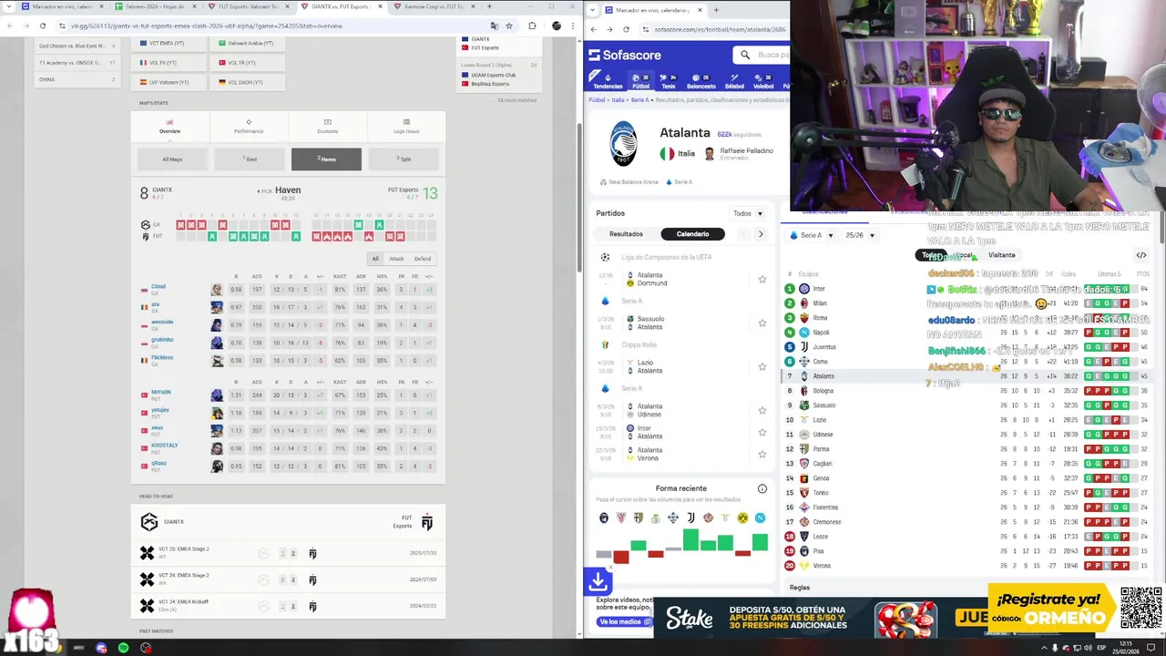Open Béisbol sport category
The height and width of the screenshot is (656, 1166).
click(734, 81)
